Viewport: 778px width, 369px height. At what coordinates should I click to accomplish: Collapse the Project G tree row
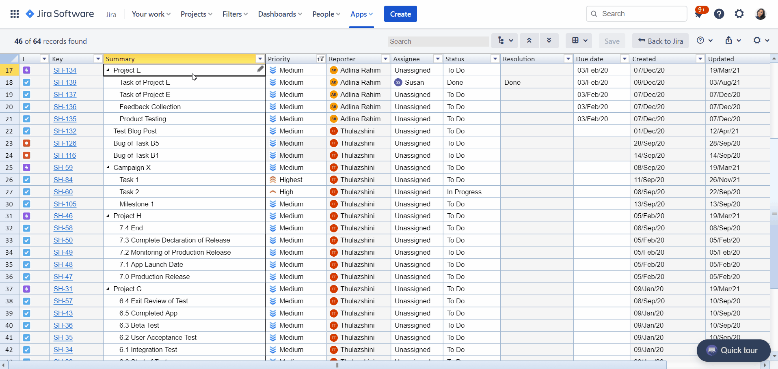[x=108, y=289]
